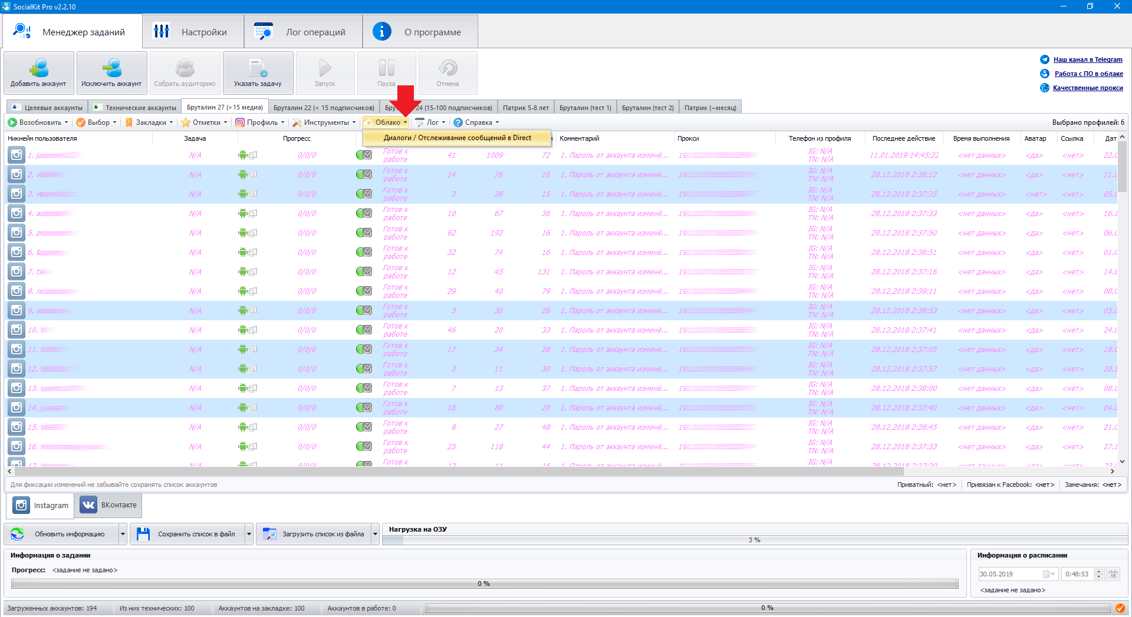Image resolution: width=1132 pixels, height=617 pixels.
Task: Open Наш канал в Telegram link
Action: 1088,59
